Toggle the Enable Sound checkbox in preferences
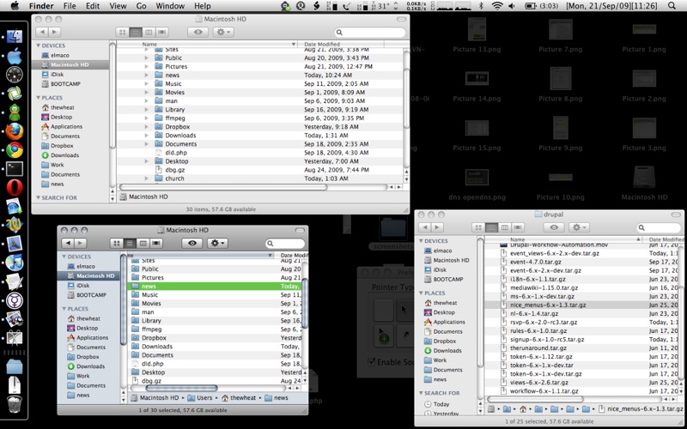 click(373, 362)
